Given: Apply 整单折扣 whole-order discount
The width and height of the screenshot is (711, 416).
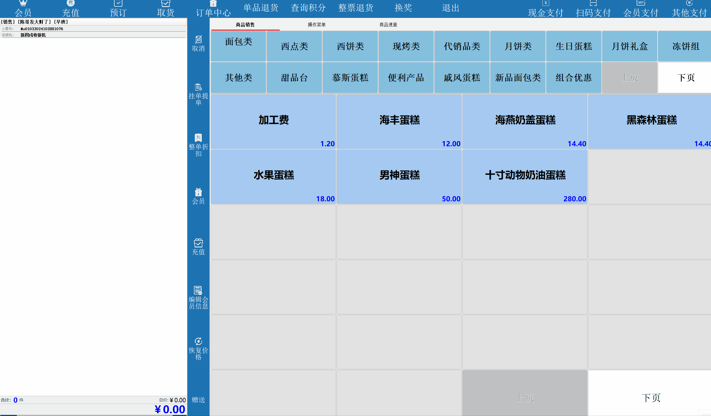Looking at the screenshot, I should pyautogui.click(x=198, y=145).
